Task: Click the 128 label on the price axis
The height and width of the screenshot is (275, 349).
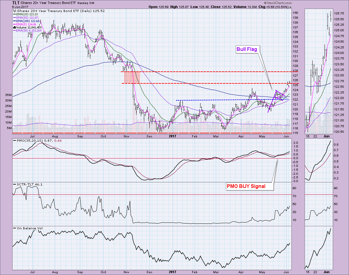Action: point(295,71)
